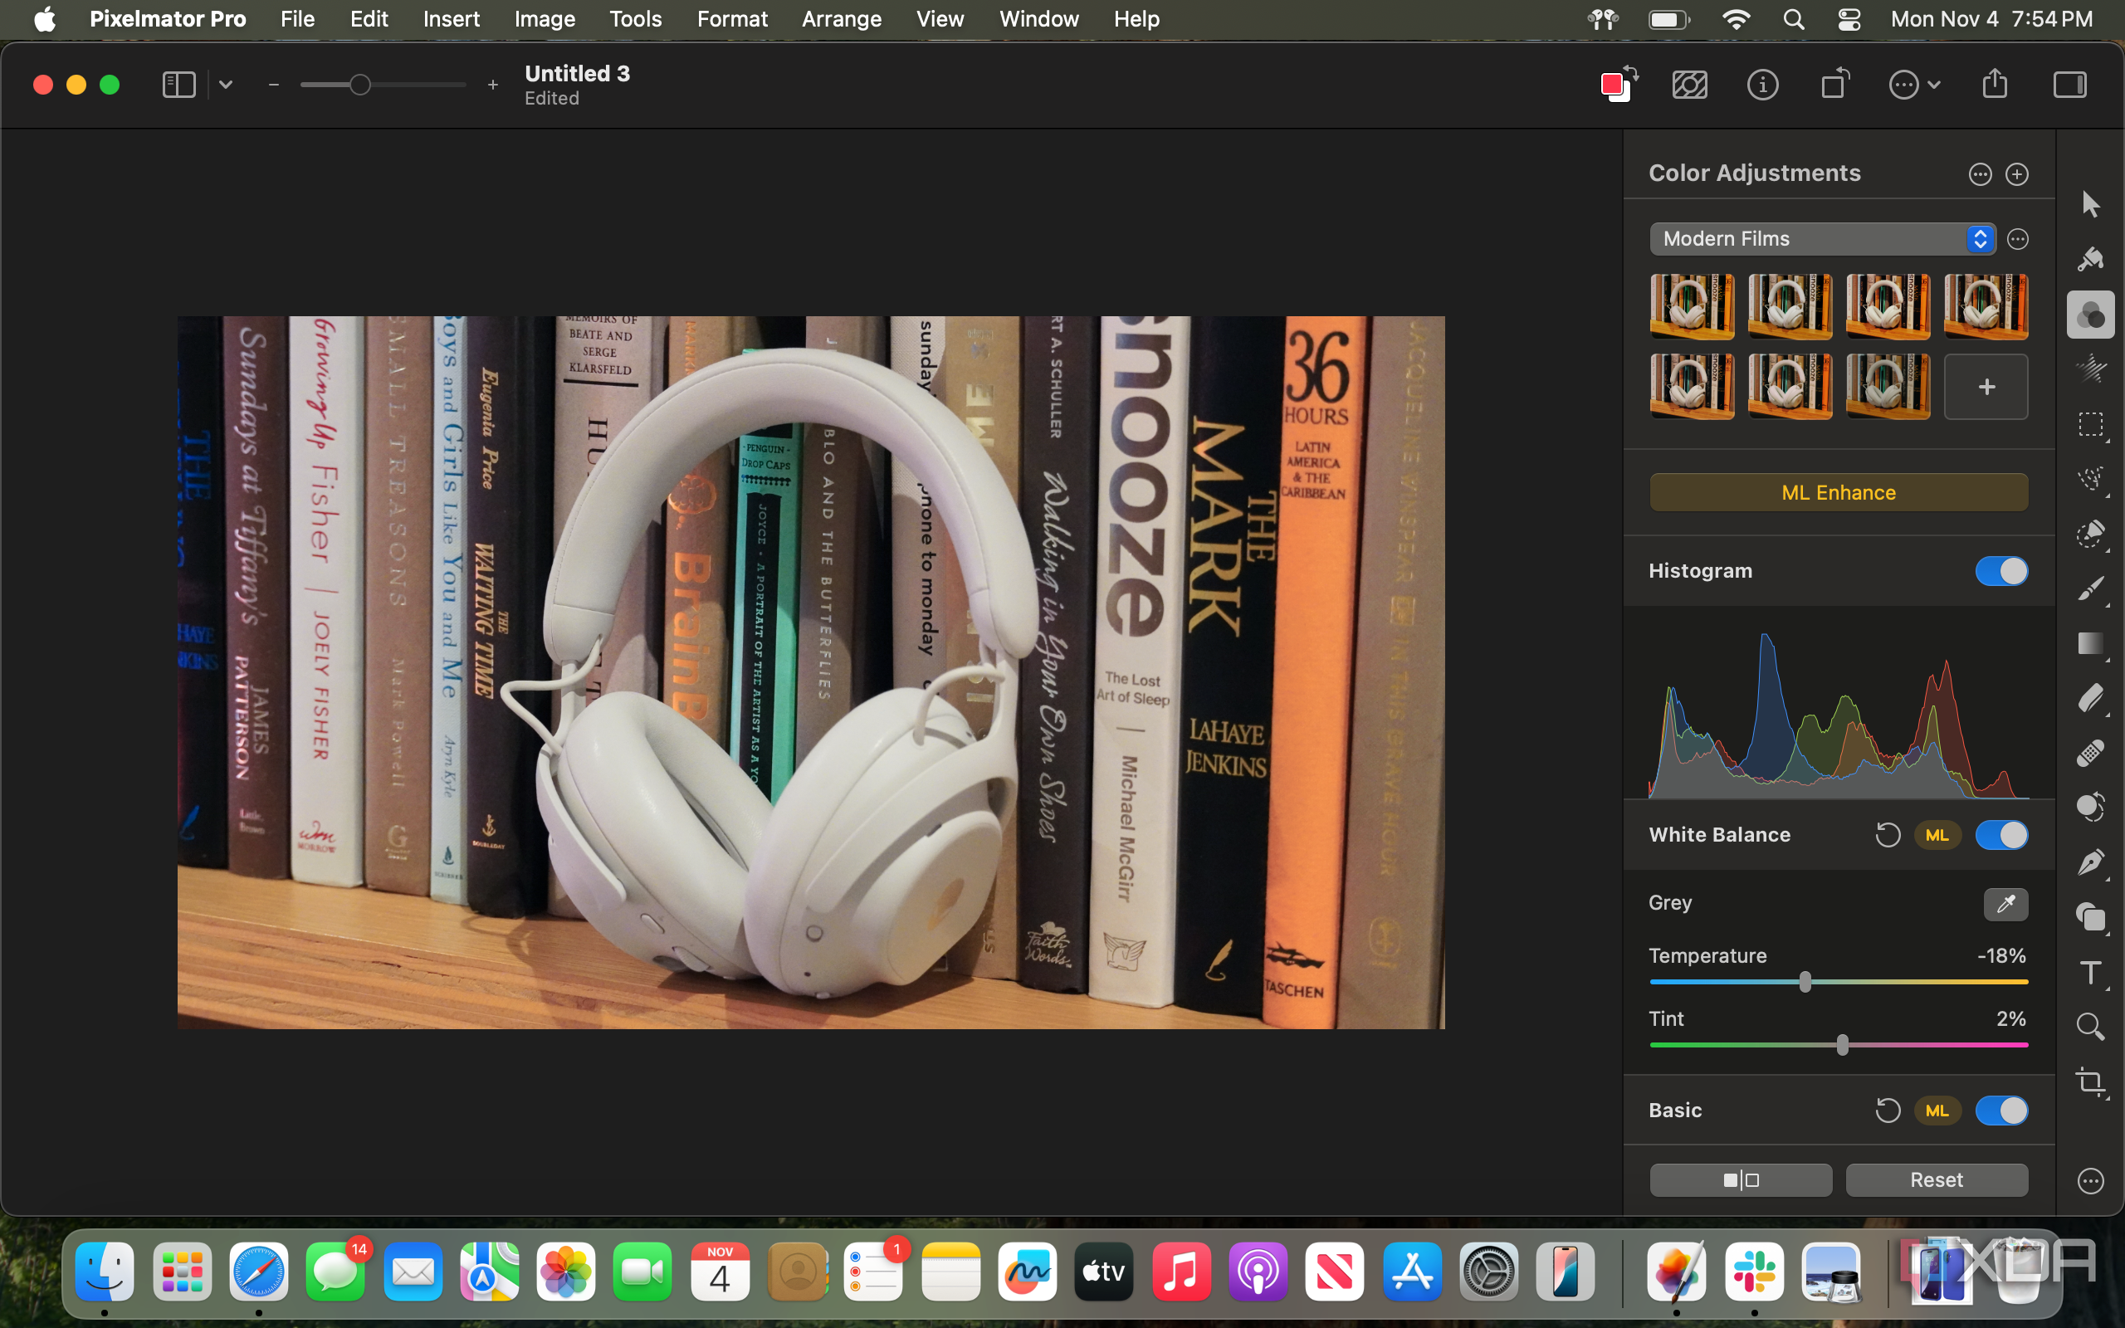The image size is (2125, 1328).
Task: Open the sidebar view options chevron
Action: click(225, 85)
